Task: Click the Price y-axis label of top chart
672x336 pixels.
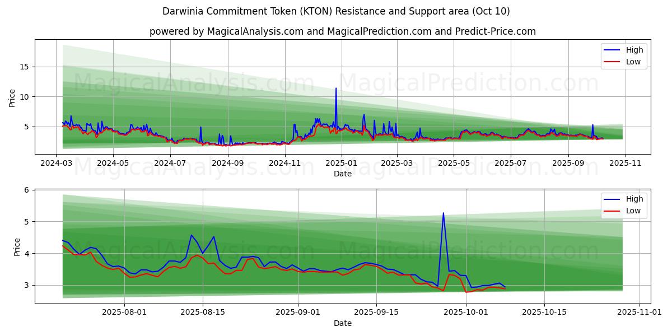Action: (x=12, y=98)
